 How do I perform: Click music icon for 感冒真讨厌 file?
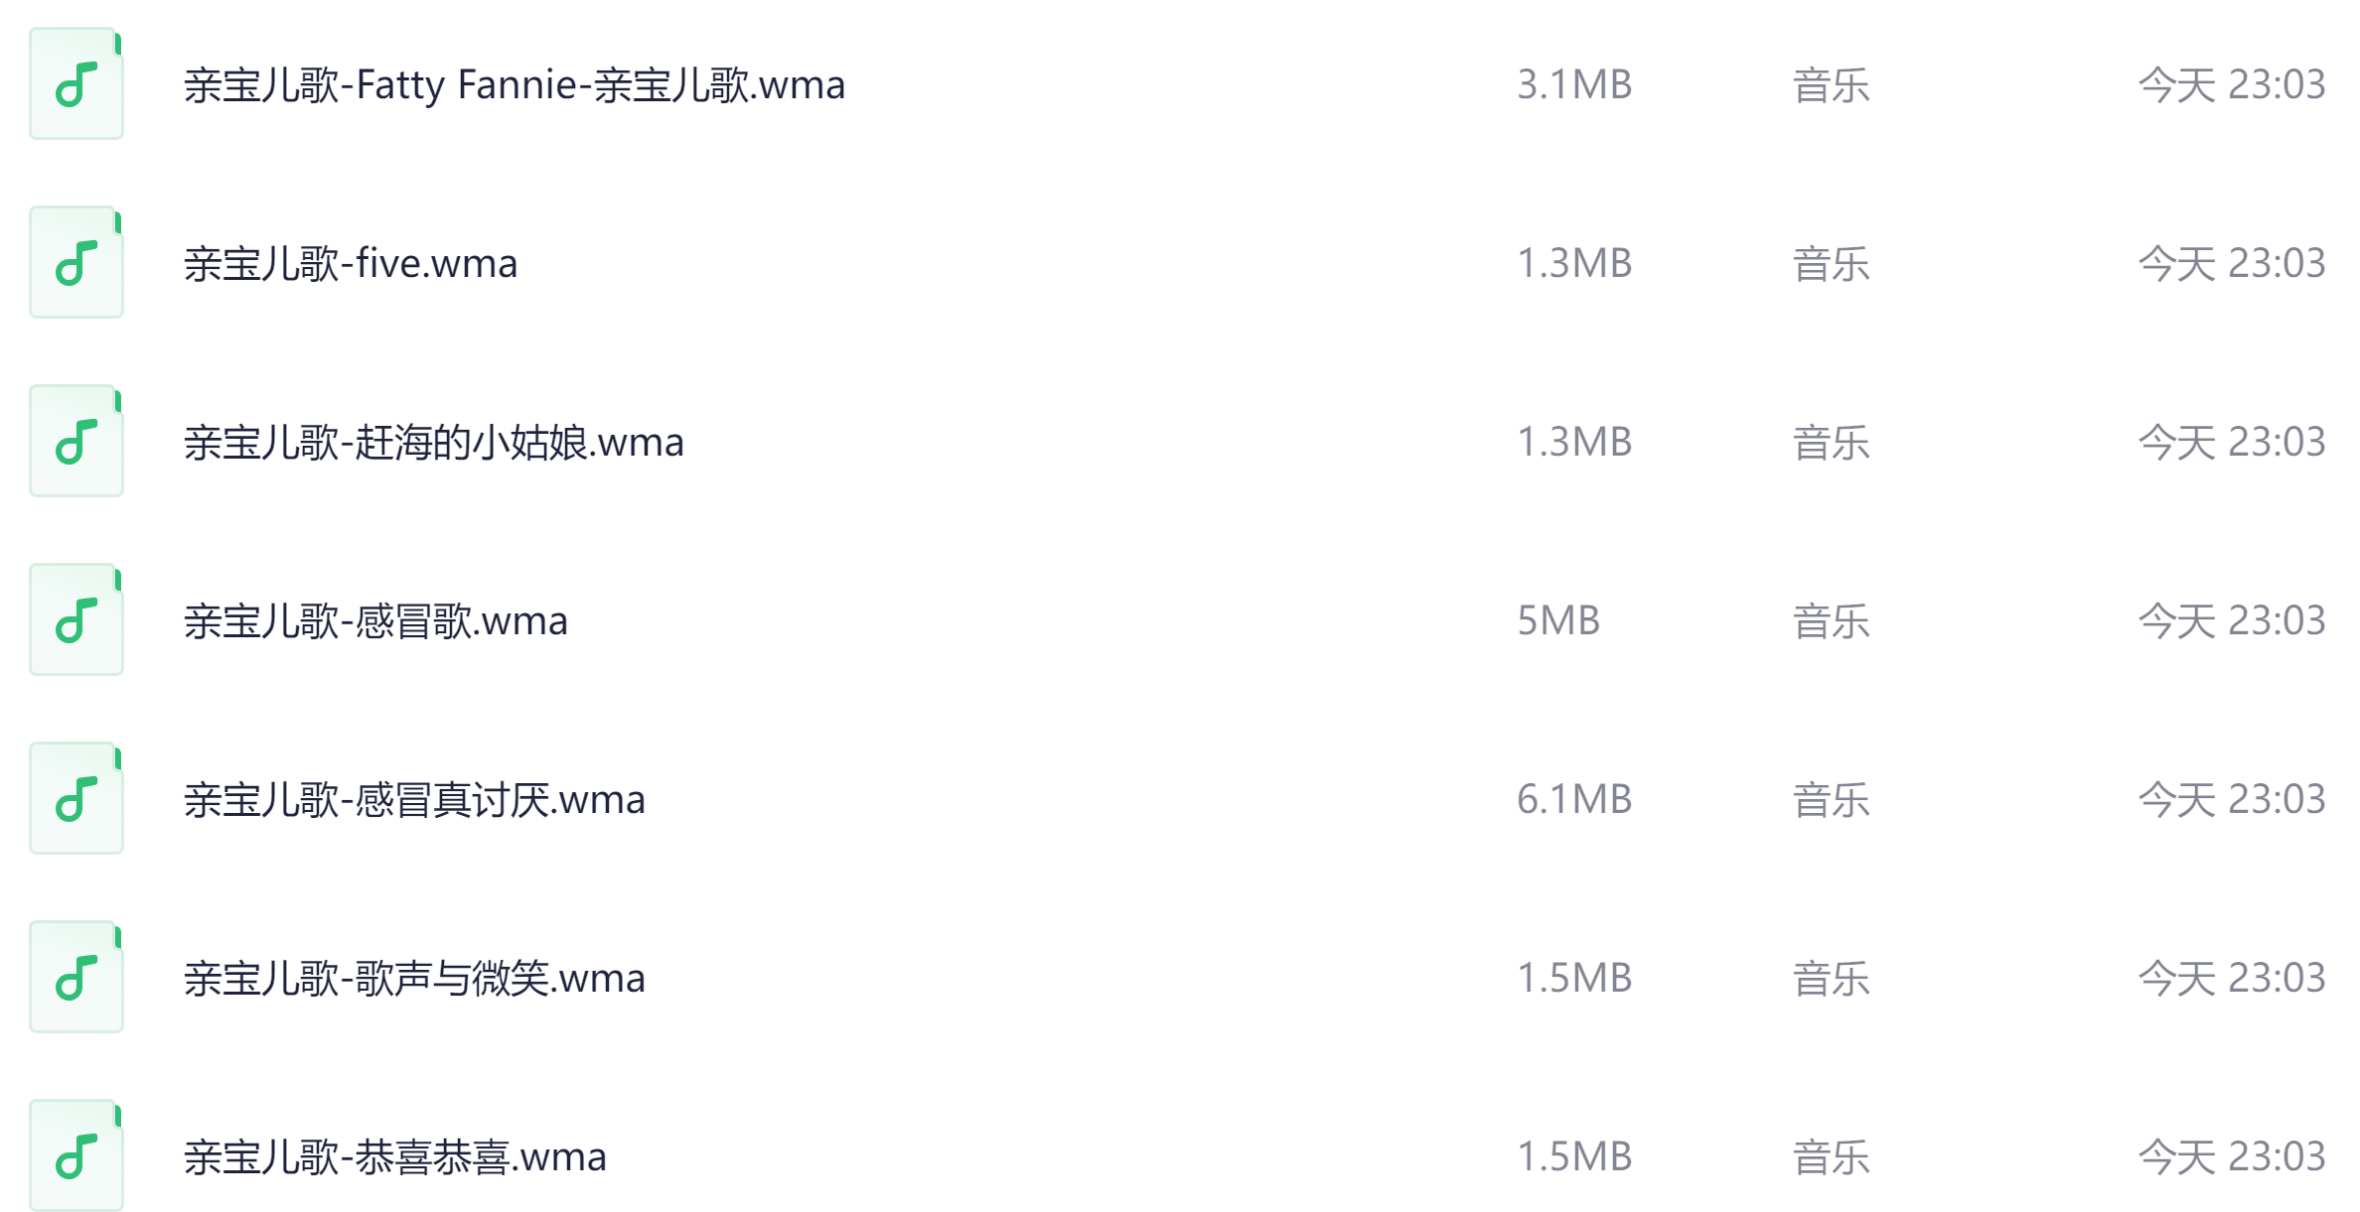(x=76, y=799)
